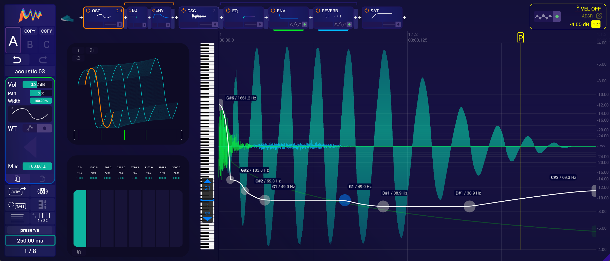Click the Vol slider showing -0.22 dB
Screen dimensions: 610x261
[37, 84]
